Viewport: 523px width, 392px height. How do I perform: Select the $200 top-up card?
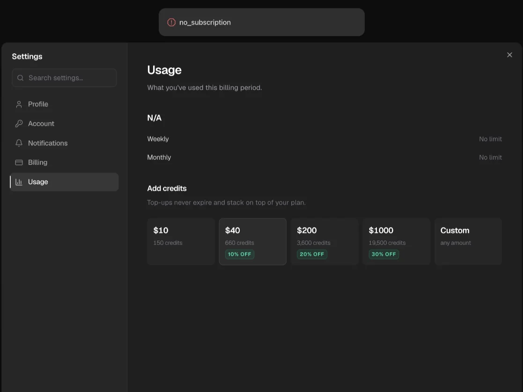324,242
